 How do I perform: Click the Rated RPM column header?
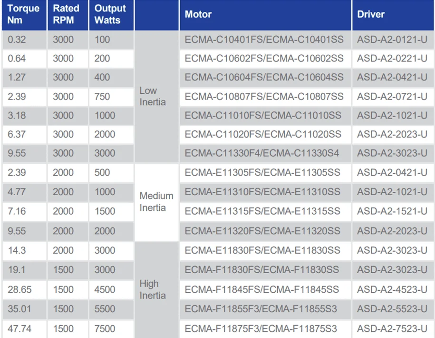[x=68, y=15]
